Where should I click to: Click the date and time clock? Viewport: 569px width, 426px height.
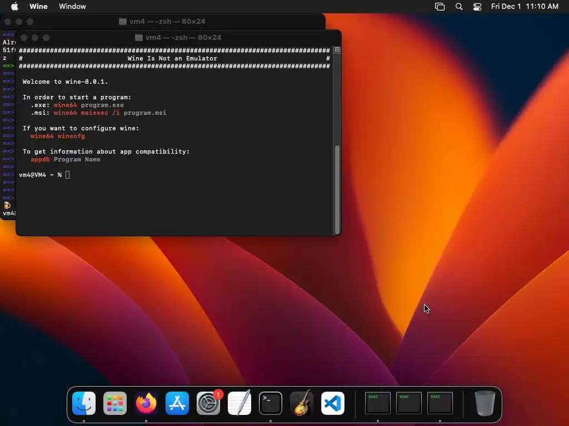click(525, 6)
